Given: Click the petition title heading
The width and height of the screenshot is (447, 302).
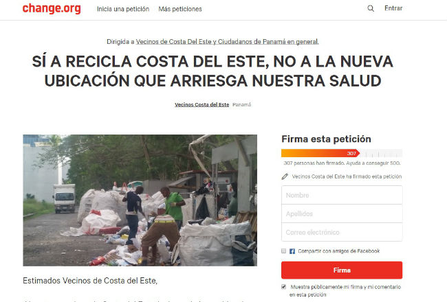Looking at the screenshot, I should coord(212,71).
